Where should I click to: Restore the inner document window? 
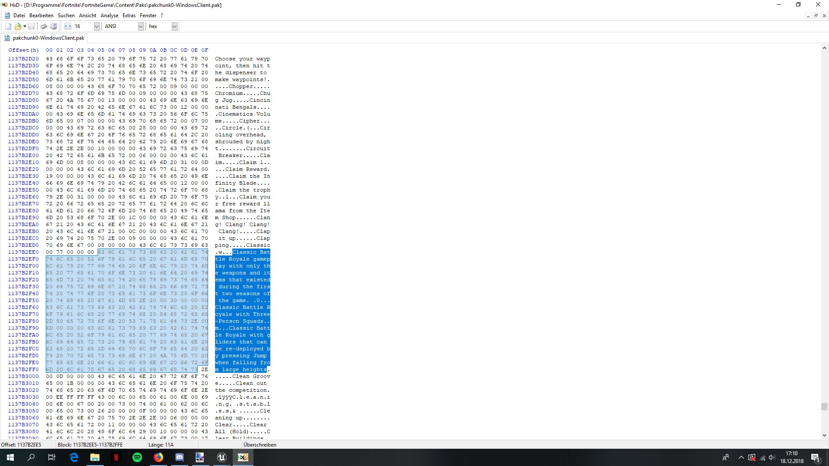click(816, 16)
